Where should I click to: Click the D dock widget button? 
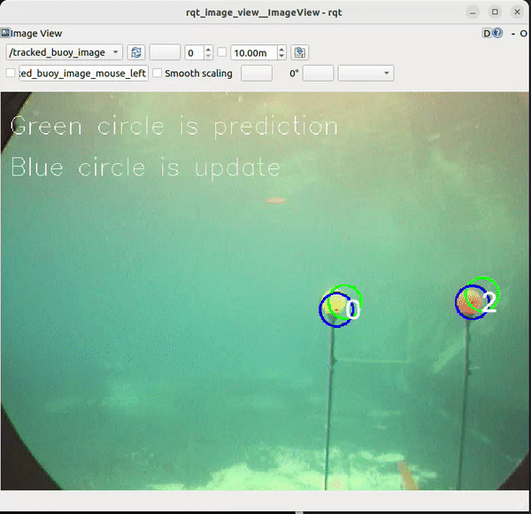coord(487,33)
